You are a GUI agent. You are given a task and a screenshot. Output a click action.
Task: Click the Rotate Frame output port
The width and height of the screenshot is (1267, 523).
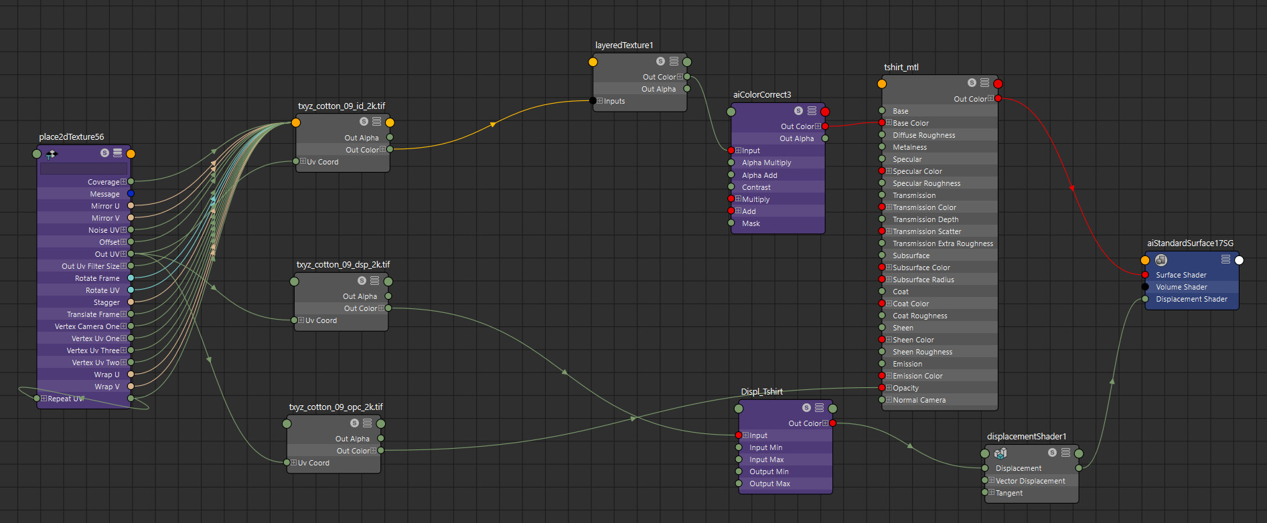(131, 278)
